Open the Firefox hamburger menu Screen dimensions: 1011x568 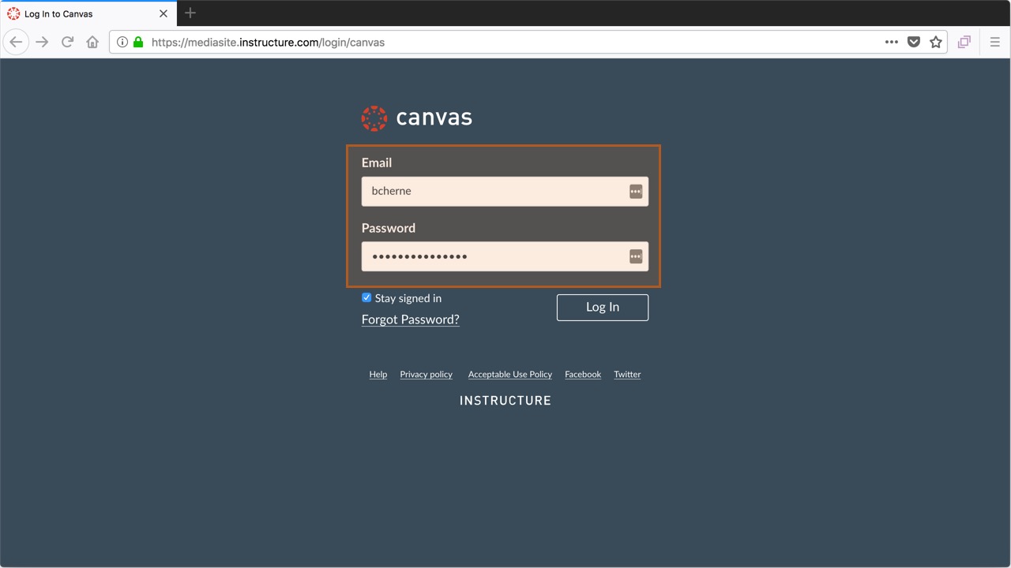(995, 42)
